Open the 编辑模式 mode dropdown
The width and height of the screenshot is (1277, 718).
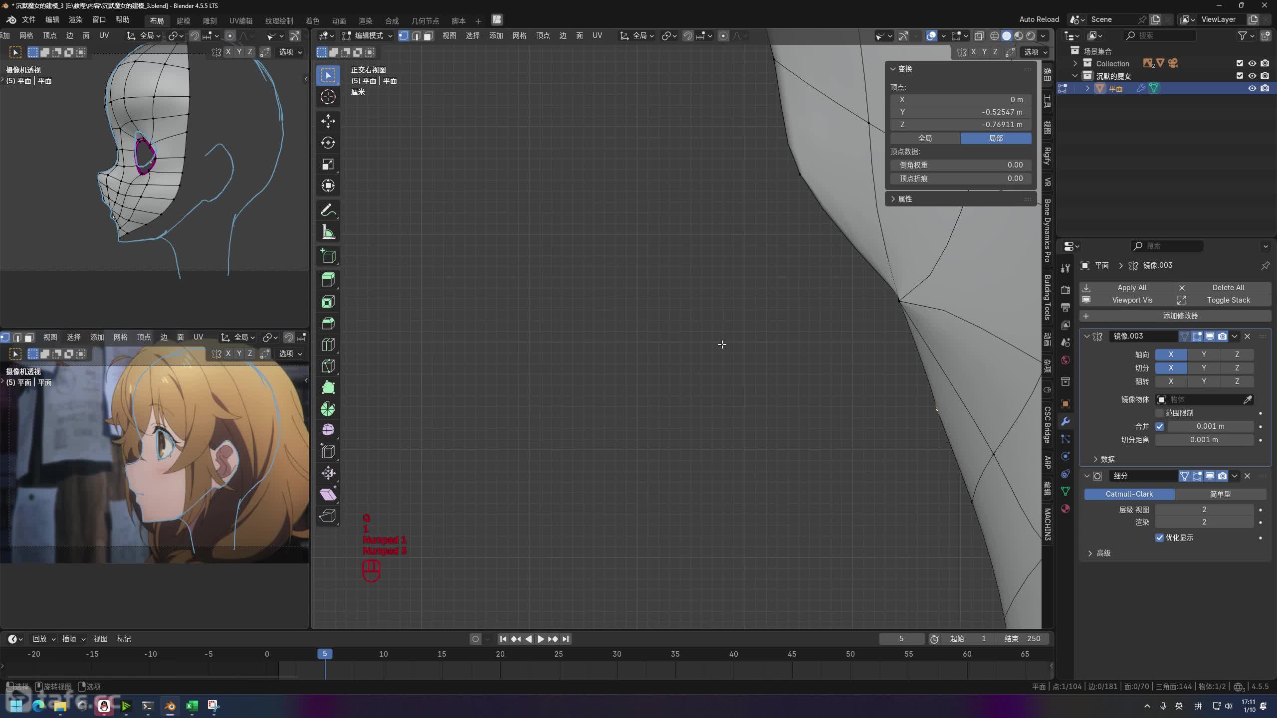tap(368, 35)
